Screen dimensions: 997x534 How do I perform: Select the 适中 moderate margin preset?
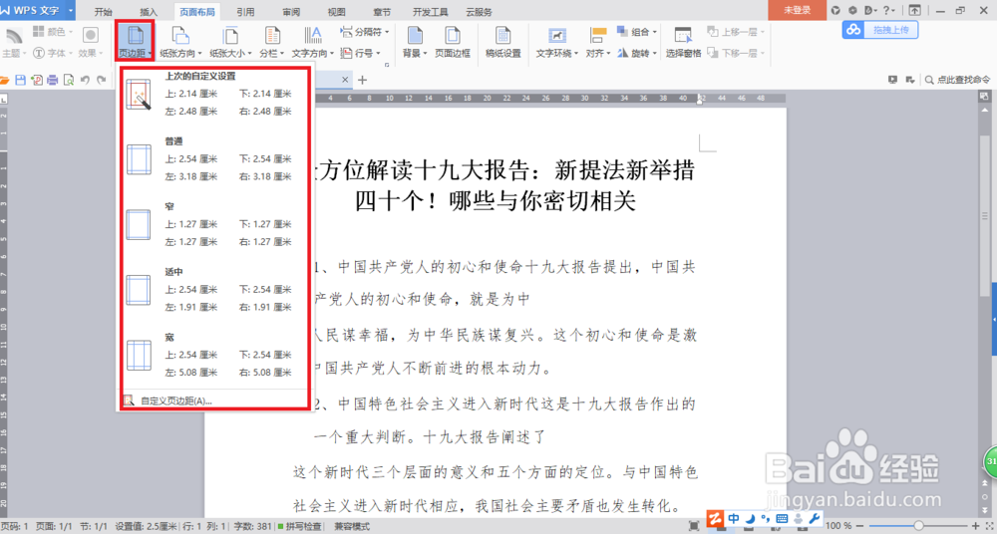[215, 289]
